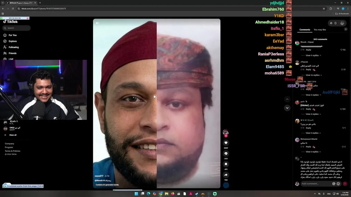This screenshot has width=351, height=197.
Task: Open the Company footer link
Action: point(9,144)
